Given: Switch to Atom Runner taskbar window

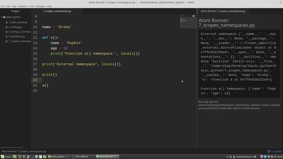Looking at the screenshot, I should coord(107,157).
